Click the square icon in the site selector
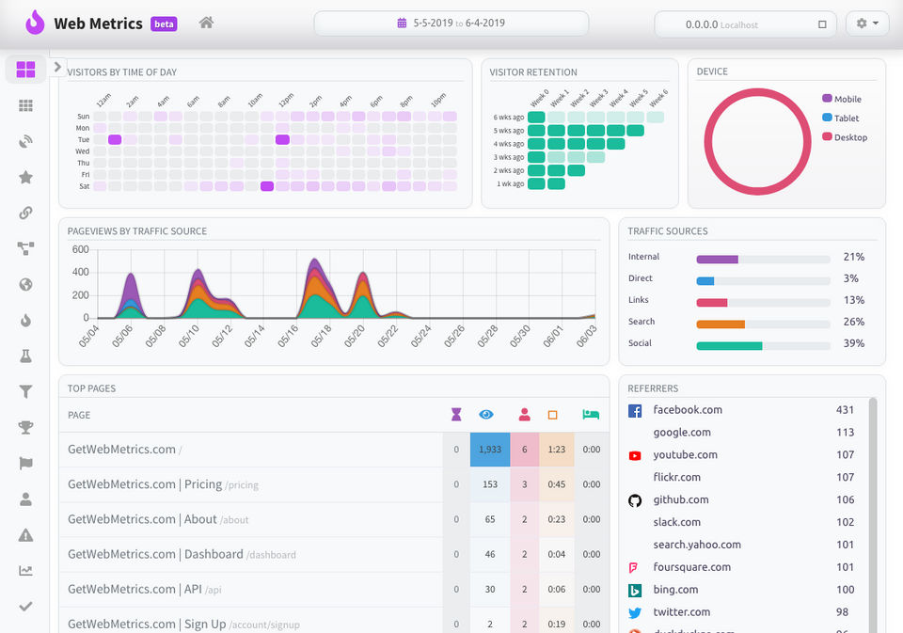Image resolution: width=903 pixels, height=633 pixels. 822,24
